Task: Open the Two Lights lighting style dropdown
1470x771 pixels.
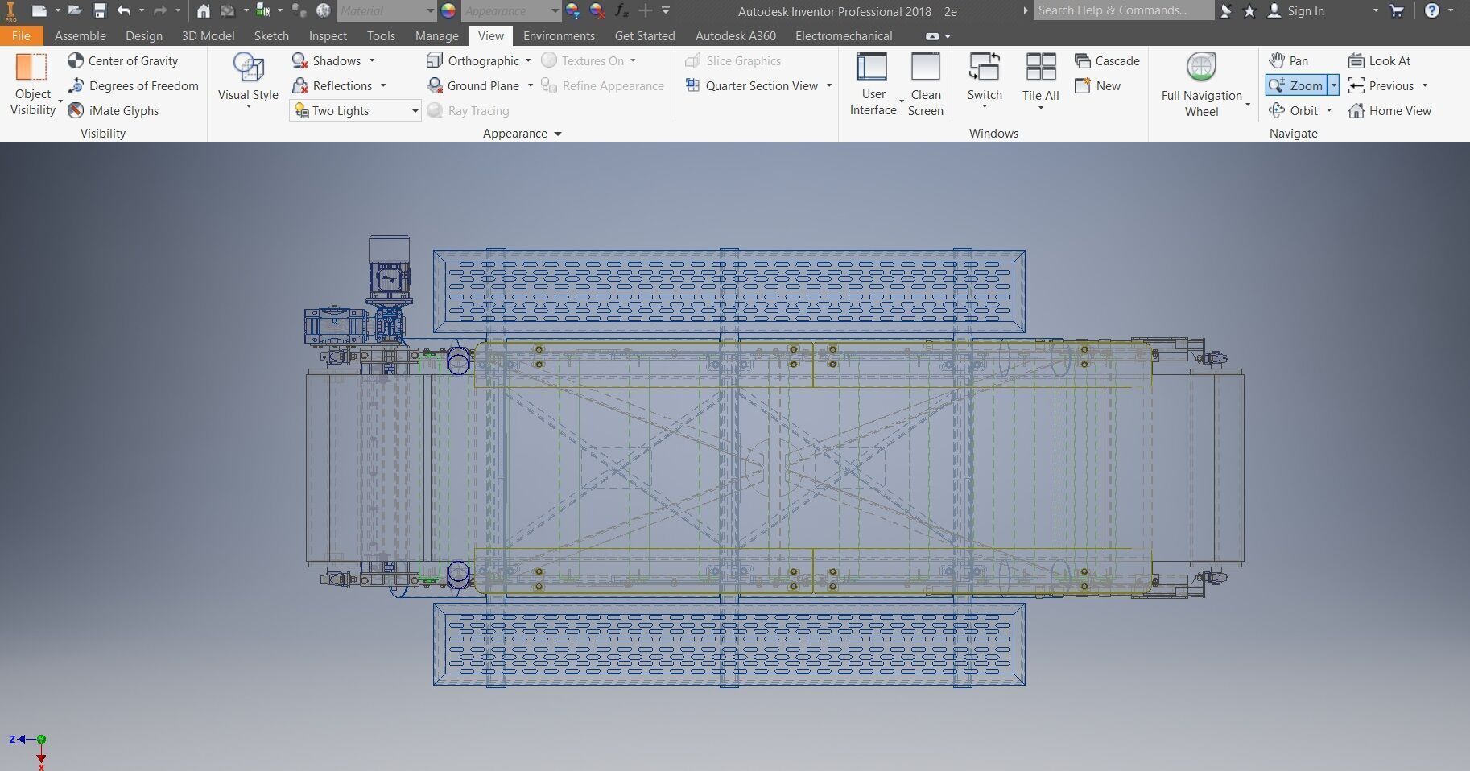Action: (x=355, y=110)
